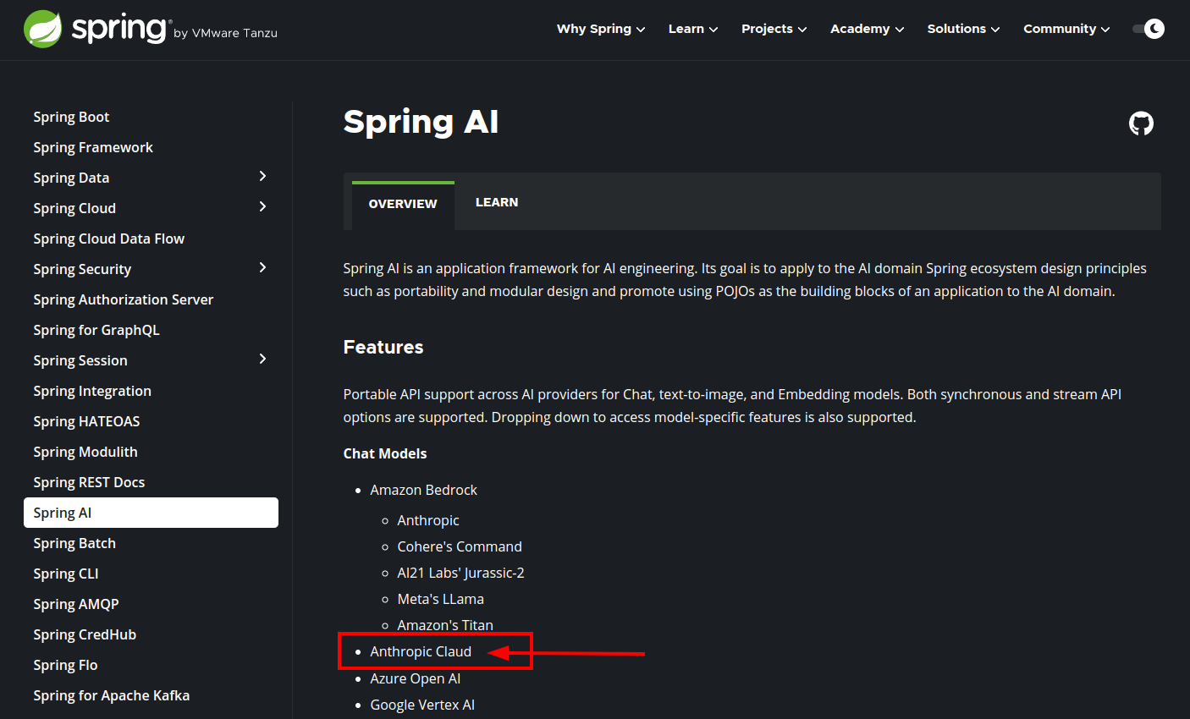Viewport: 1190px width, 719px height.
Task: Click AI21 Labs' Jurassic-2 item
Action: click(x=460, y=573)
